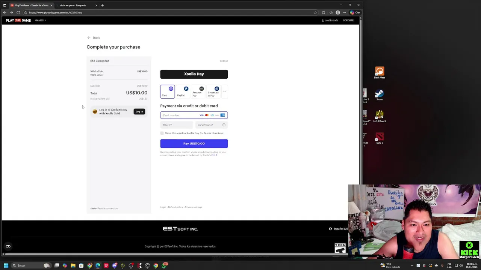Click the Play This Game logo
Viewport: 481px width, 270px height.
[x=18, y=20]
